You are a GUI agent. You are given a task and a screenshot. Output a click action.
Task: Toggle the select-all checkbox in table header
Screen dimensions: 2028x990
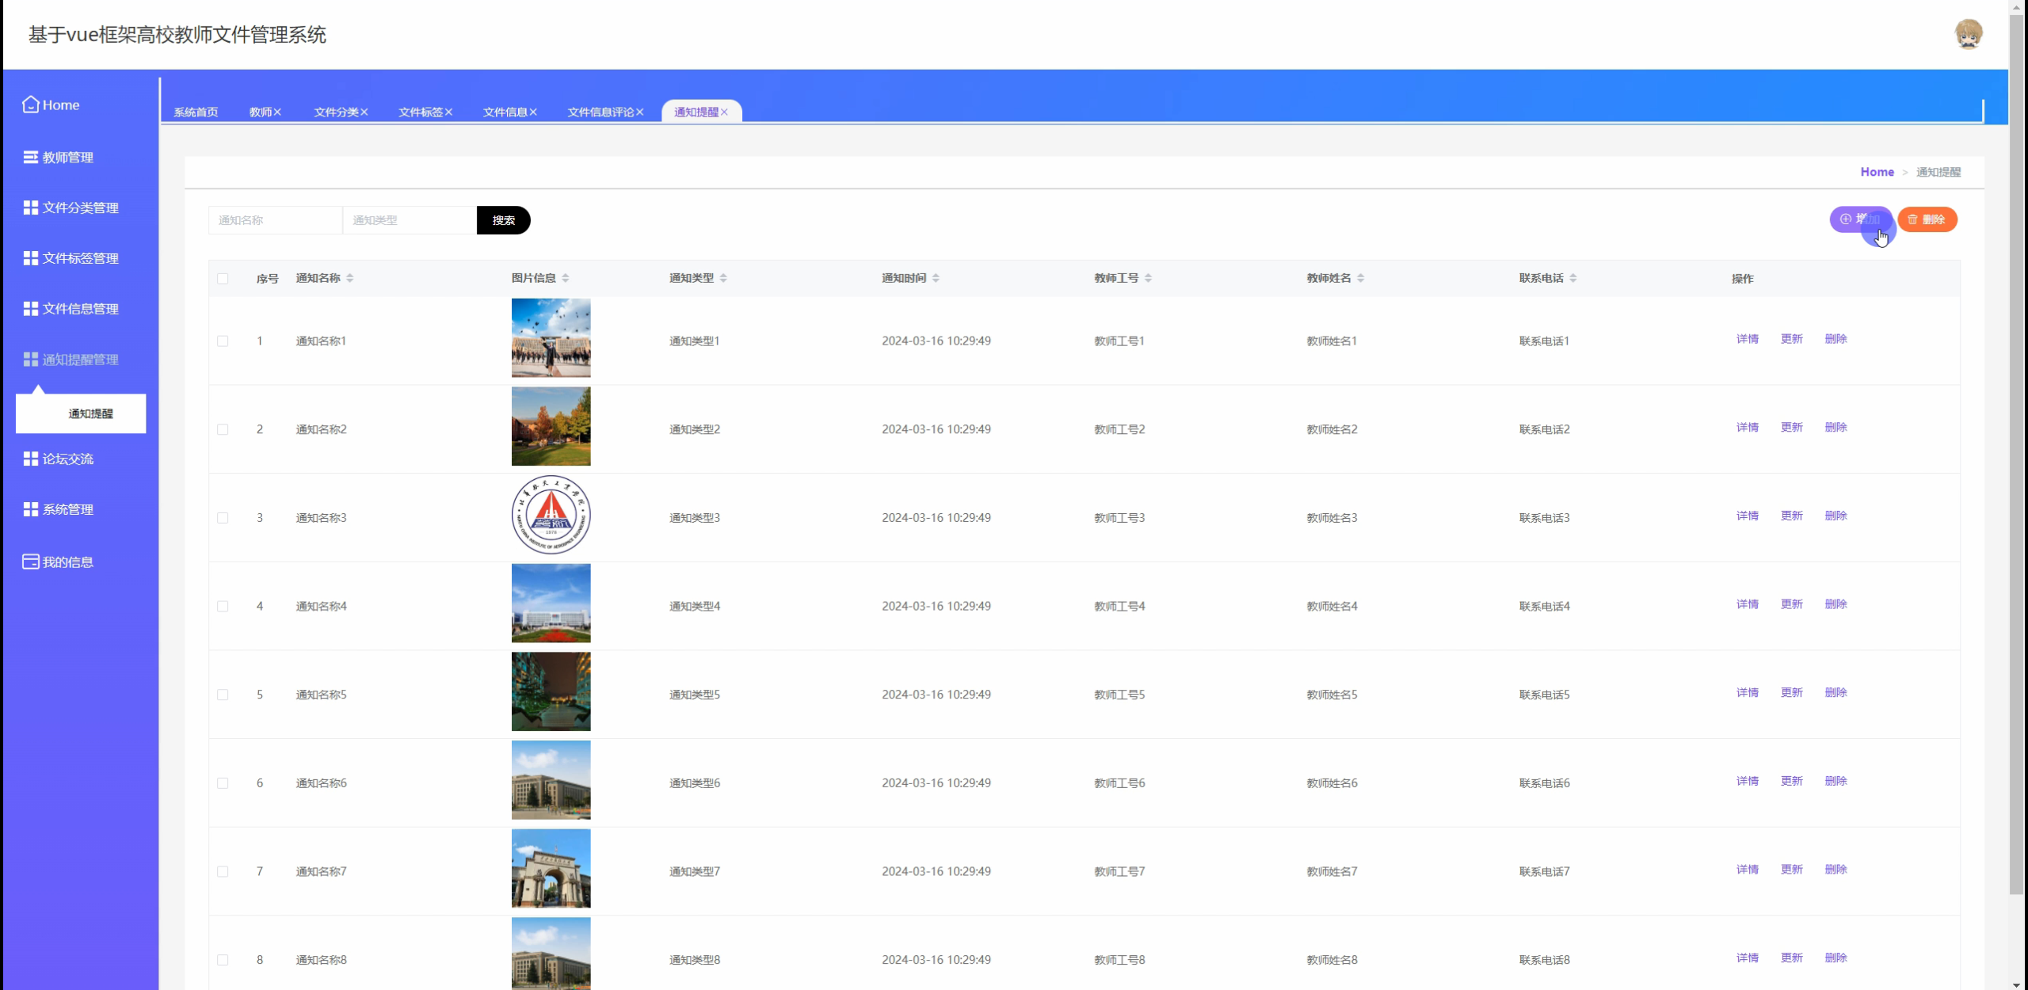tap(223, 279)
